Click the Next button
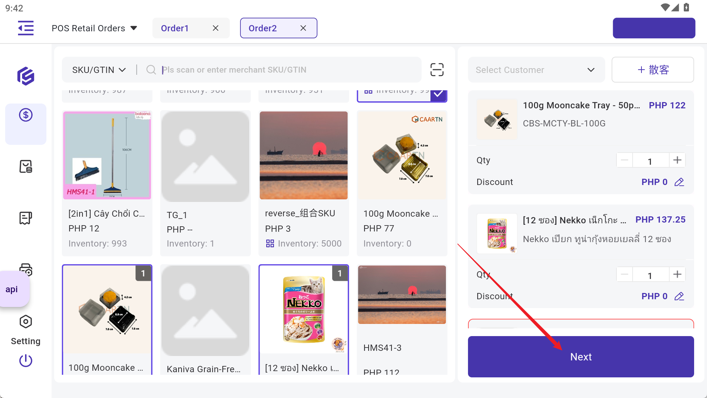The height and width of the screenshot is (398, 707). pyautogui.click(x=581, y=357)
